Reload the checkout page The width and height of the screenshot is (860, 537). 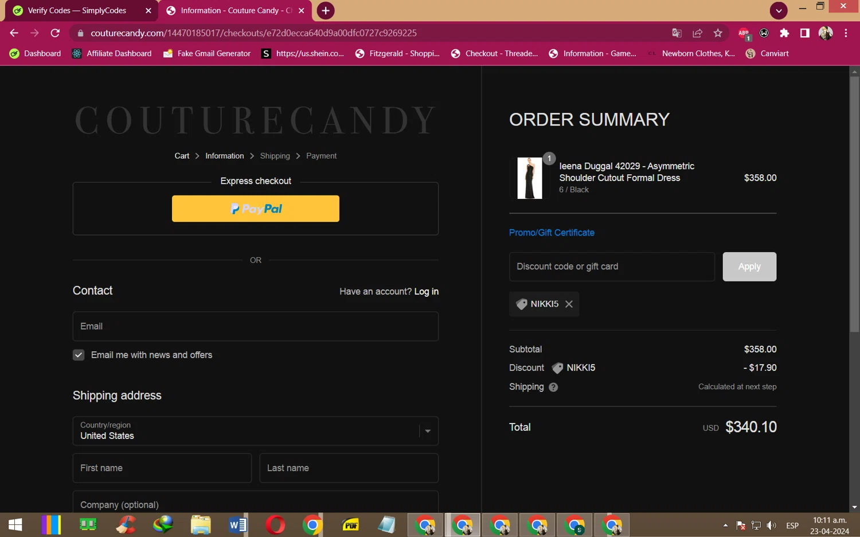(x=55, y=33)
